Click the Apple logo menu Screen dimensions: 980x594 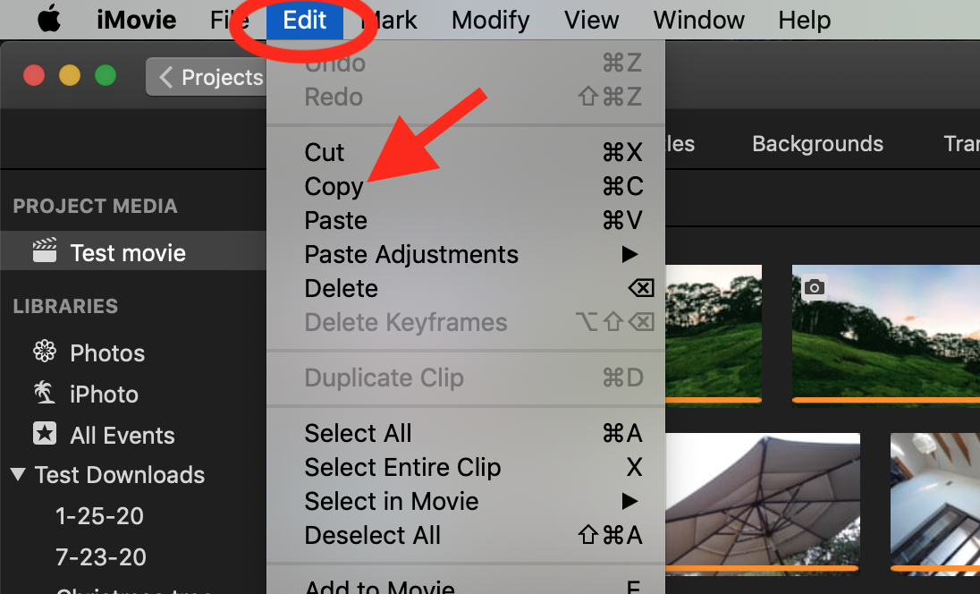[x=49, y=20]
